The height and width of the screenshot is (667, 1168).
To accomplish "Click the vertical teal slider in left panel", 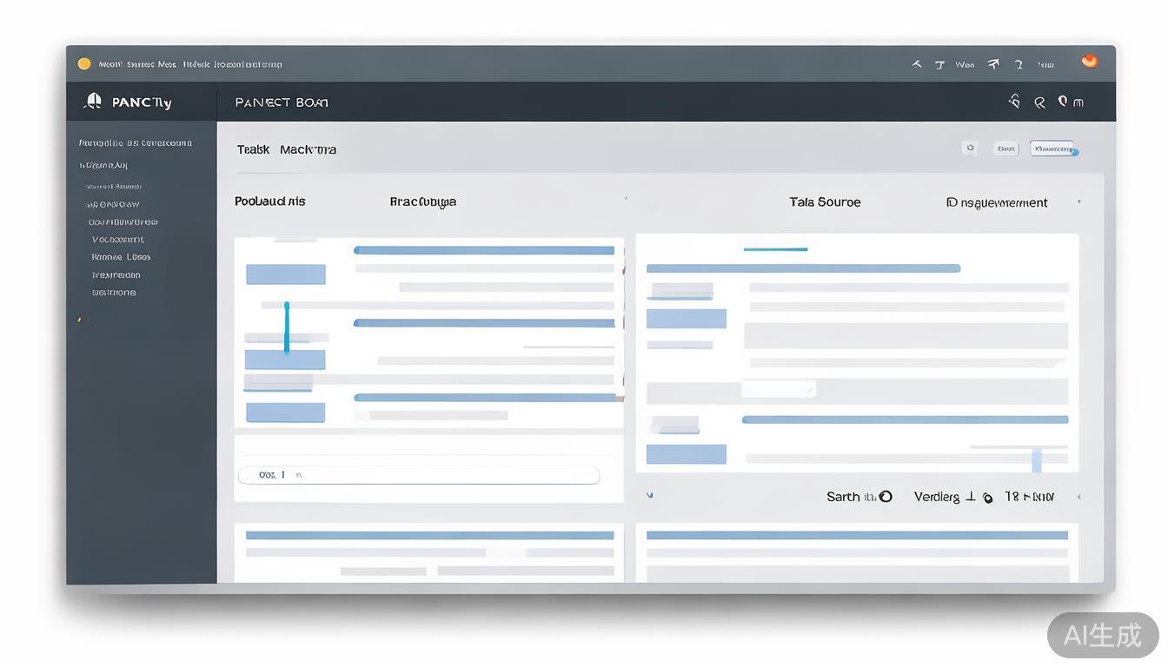I will coord(286,327).
